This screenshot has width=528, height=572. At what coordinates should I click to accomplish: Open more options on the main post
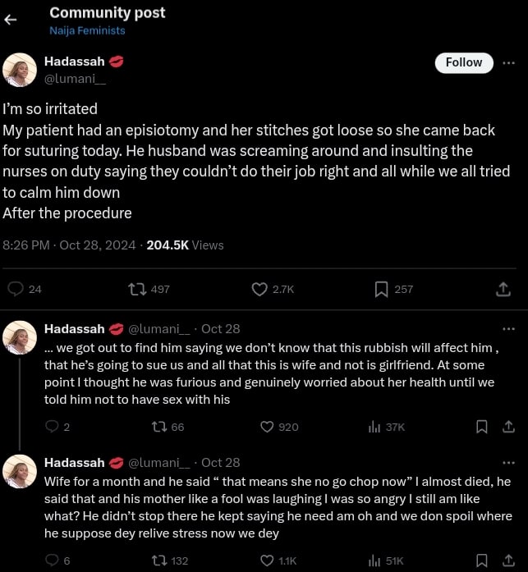pyautogui.click(x=508, y=62)
